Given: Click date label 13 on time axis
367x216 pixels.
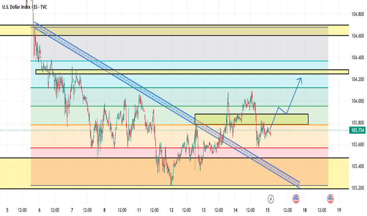Looking at the screenshot, I should (204, 210).
